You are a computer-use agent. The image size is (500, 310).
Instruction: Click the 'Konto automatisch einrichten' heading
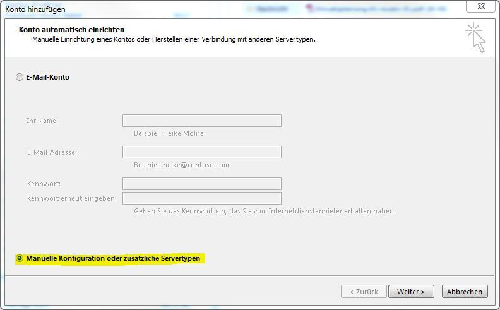[x=72, y=30]
